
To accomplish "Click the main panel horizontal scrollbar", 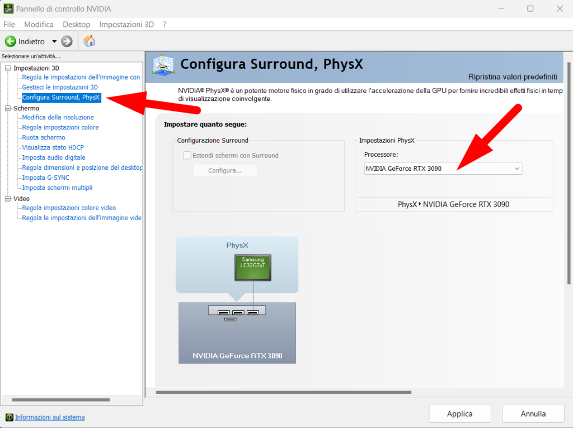I will [284, 392].
